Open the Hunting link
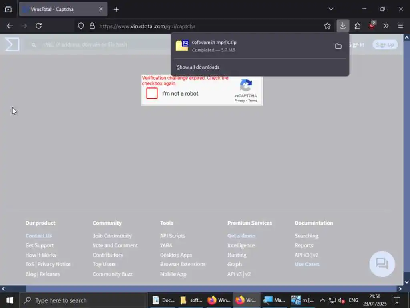Image resolution: width=410 pixels, height=308 pixels. [237, 255]
